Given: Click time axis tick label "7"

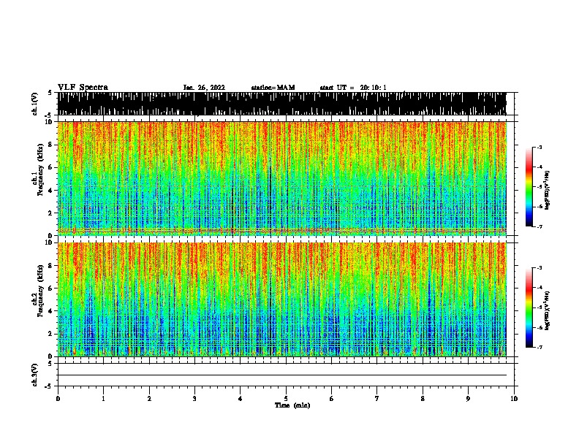Looking at the screenshot, I should point(377,399).
